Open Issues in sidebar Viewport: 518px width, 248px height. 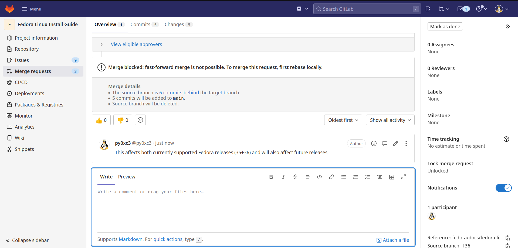point(43,60)
